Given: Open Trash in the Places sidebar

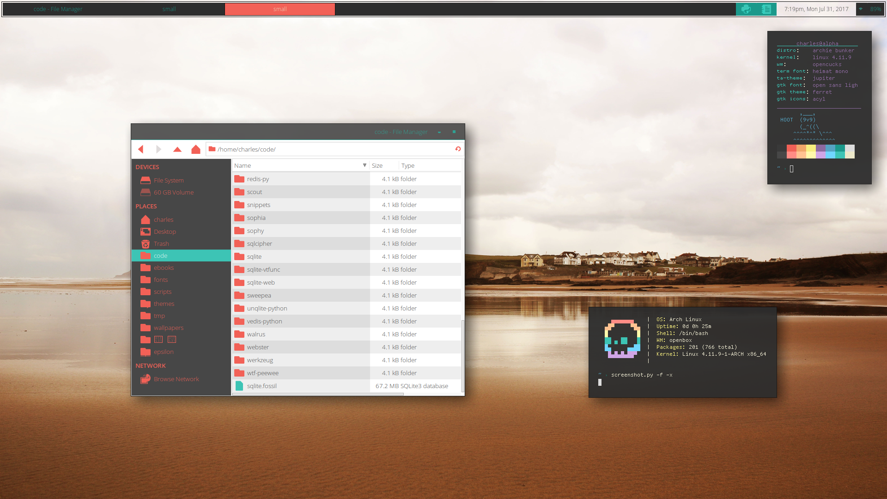Looking at the screenshot, I should coord(161,243).
